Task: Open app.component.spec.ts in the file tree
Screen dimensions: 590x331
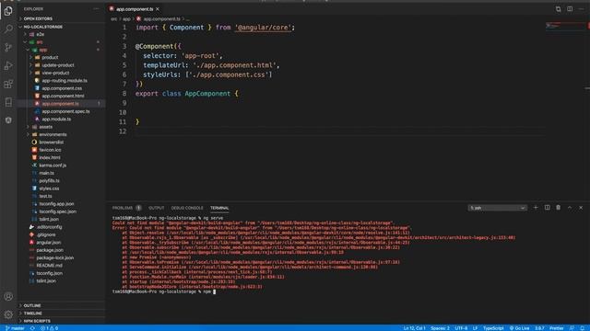Action: (x=65, y=111)
